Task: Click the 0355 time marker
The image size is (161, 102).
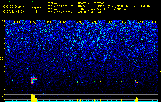Action: click(79, 22)
